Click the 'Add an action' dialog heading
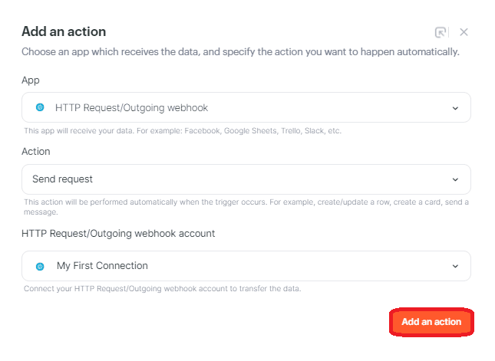Screen dimensions: 495x361 tap(64, 31)
